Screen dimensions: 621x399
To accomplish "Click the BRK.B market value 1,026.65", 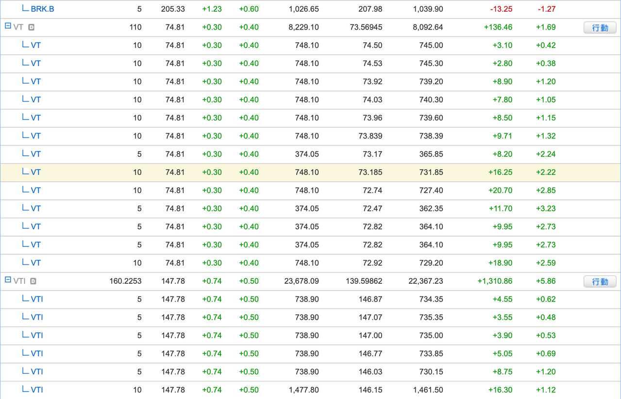I will coord(303,9).
